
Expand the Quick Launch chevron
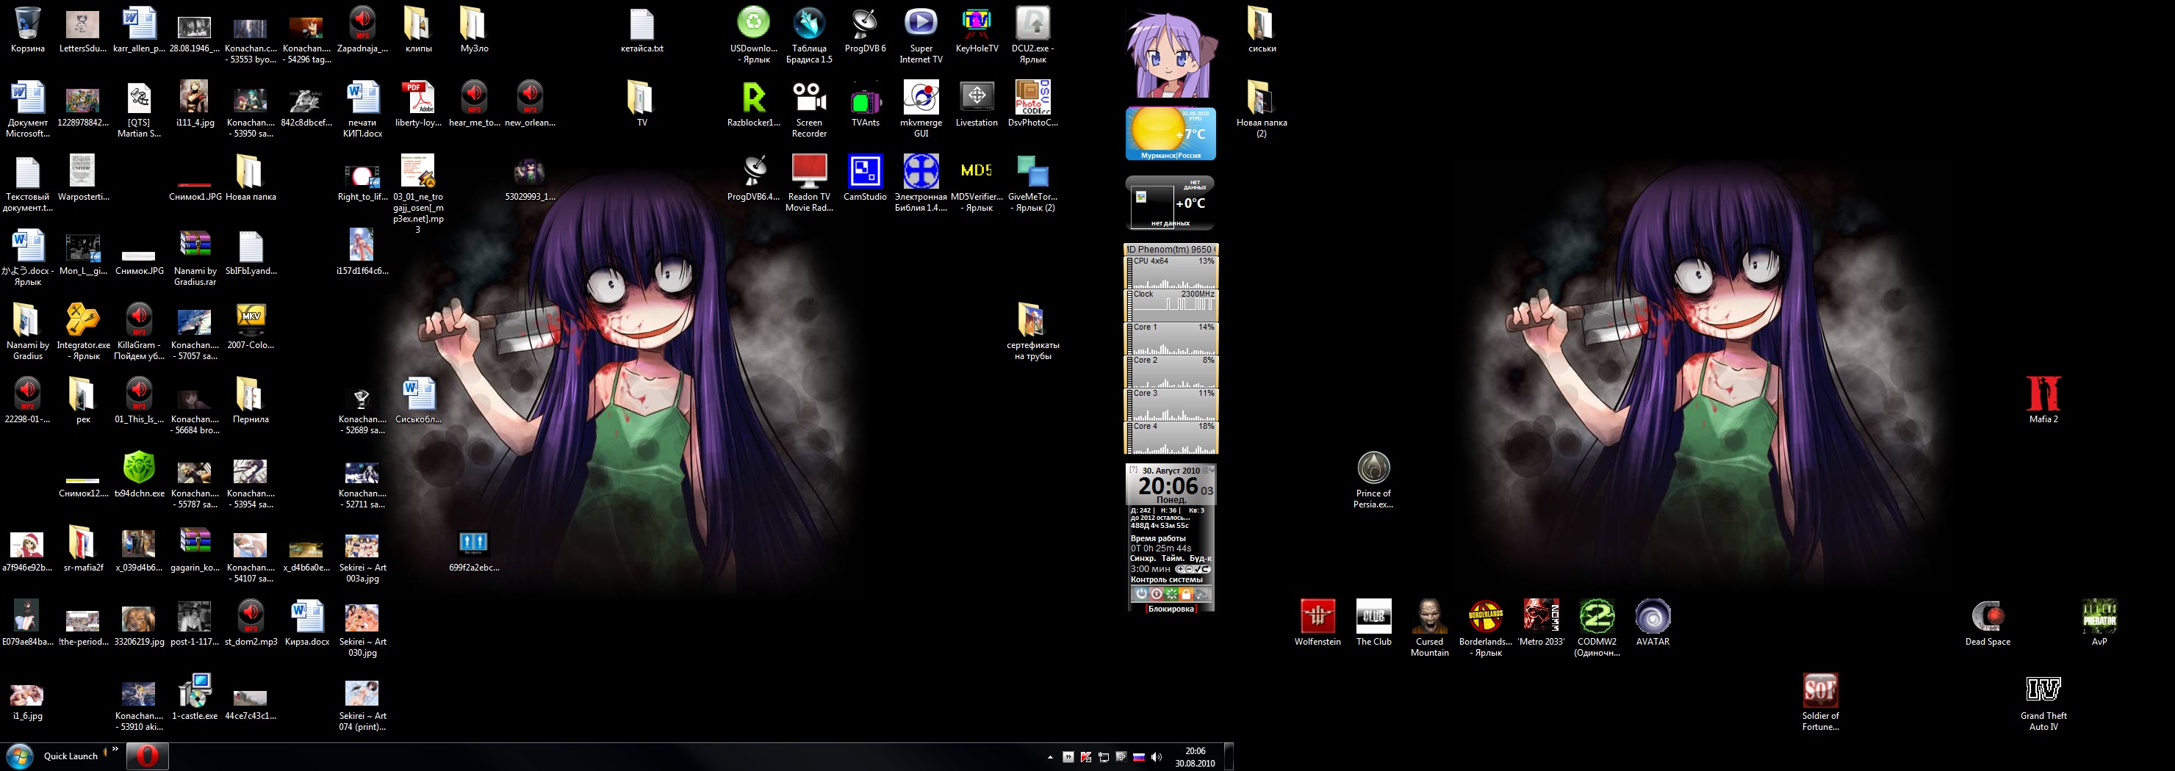coord(115,749)
